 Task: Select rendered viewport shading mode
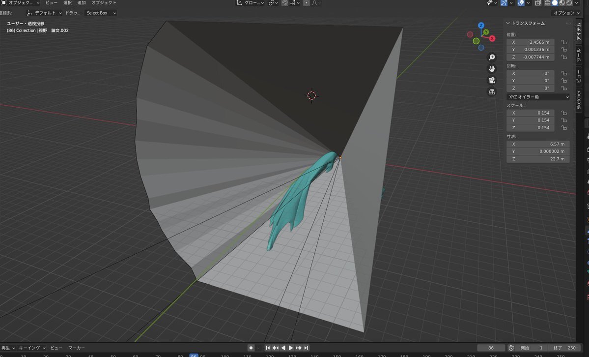pyautogui.click(x=569, y=3)
